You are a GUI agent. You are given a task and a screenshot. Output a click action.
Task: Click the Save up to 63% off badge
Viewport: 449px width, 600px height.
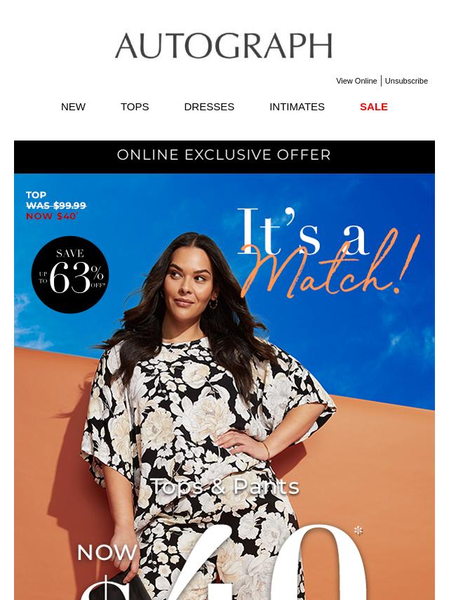(70, 275)
